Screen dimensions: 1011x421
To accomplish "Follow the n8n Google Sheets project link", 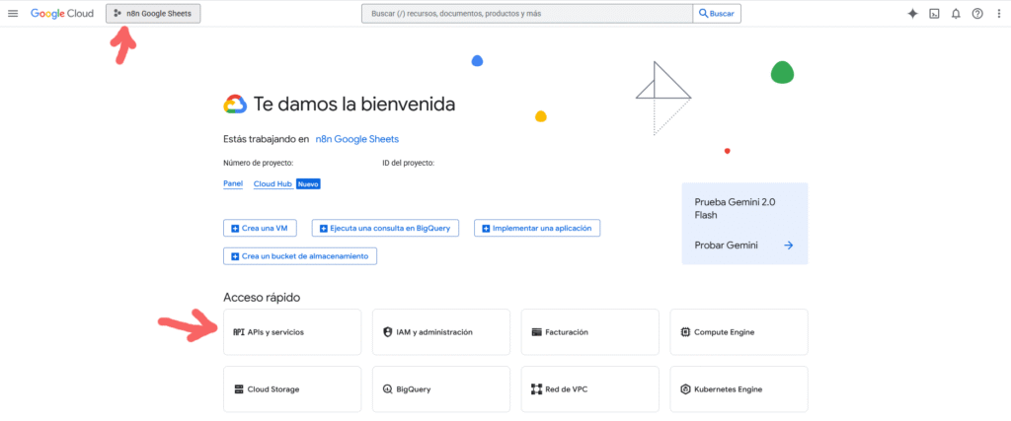I will (x=357, y=138).
